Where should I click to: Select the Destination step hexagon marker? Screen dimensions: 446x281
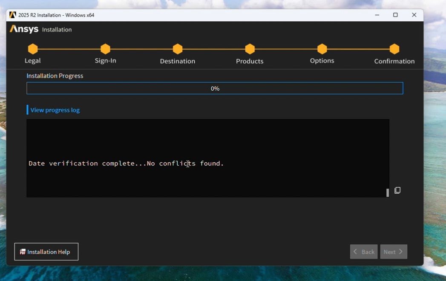pyautogui.click(x=178, y=49)
